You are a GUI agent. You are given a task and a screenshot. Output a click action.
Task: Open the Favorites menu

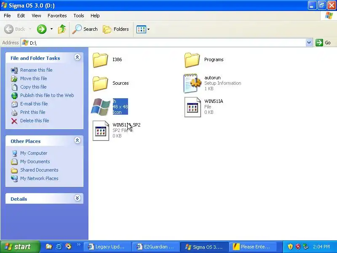[x=57, y=16]
